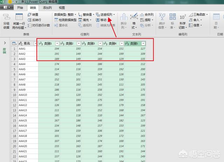Image resolution: width=224 pixels, height=162 pixels.
Task: Click row number 15
Action: coord(14,120)
